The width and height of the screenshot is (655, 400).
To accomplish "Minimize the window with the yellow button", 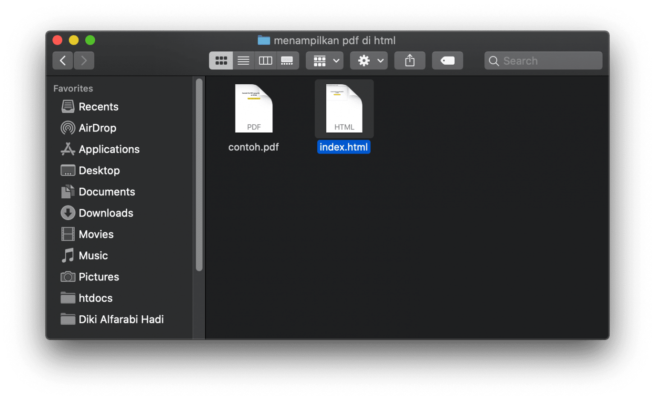I will click(x=74, y=40).
